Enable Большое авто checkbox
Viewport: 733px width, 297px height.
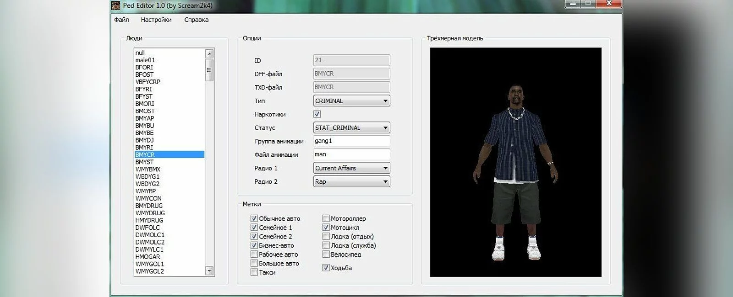point(254,263)
